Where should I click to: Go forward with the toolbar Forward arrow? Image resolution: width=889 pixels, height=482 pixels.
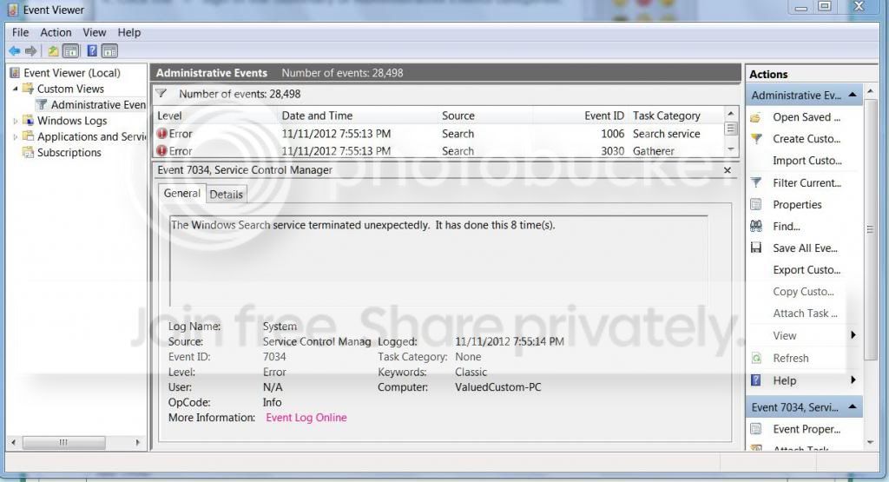tap(31, 51)
